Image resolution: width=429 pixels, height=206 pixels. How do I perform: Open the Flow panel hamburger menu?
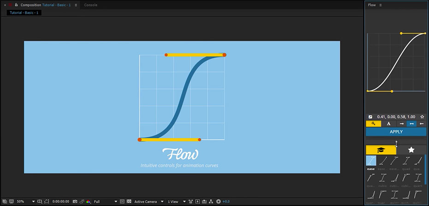[381, 5]
